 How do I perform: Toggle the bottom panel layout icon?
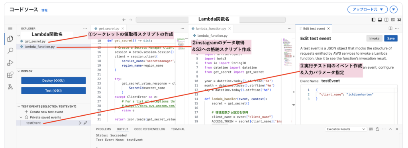380,20
